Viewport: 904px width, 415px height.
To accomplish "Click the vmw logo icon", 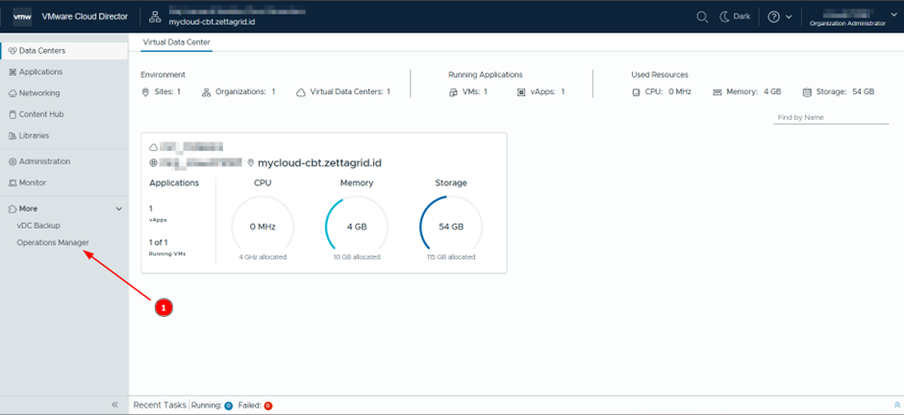I will [22, 16].
